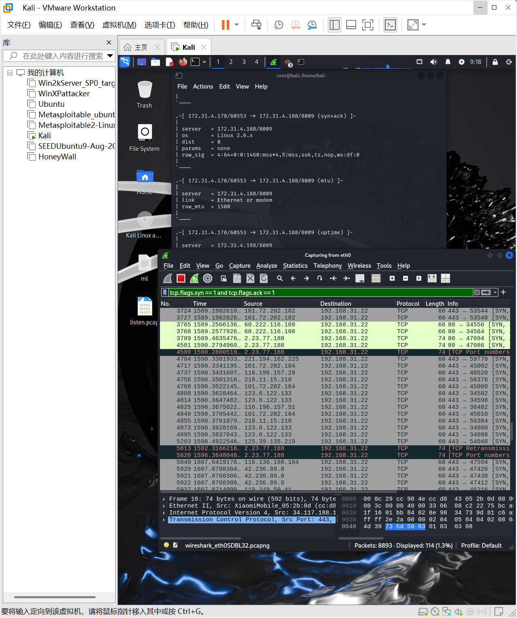Open Wireshark Analyze menu
Image resolution: width=517 pixels, height=618 pixels.
click(267, 266)
